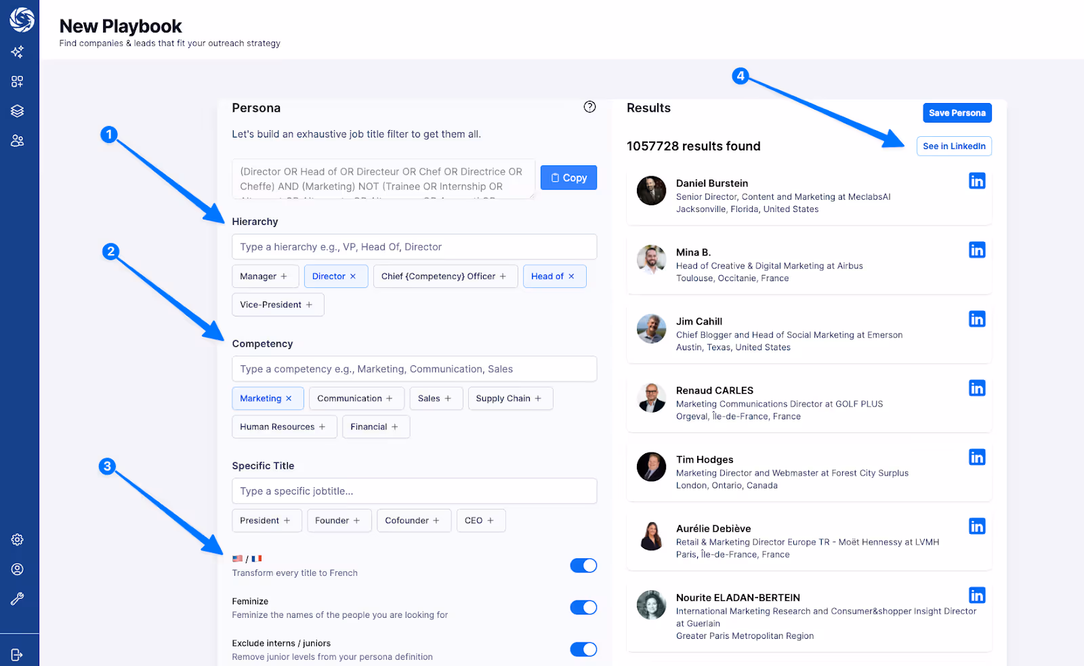Click Mina B.'s profile photo
1084x666 pixels.
click(651, 259)
